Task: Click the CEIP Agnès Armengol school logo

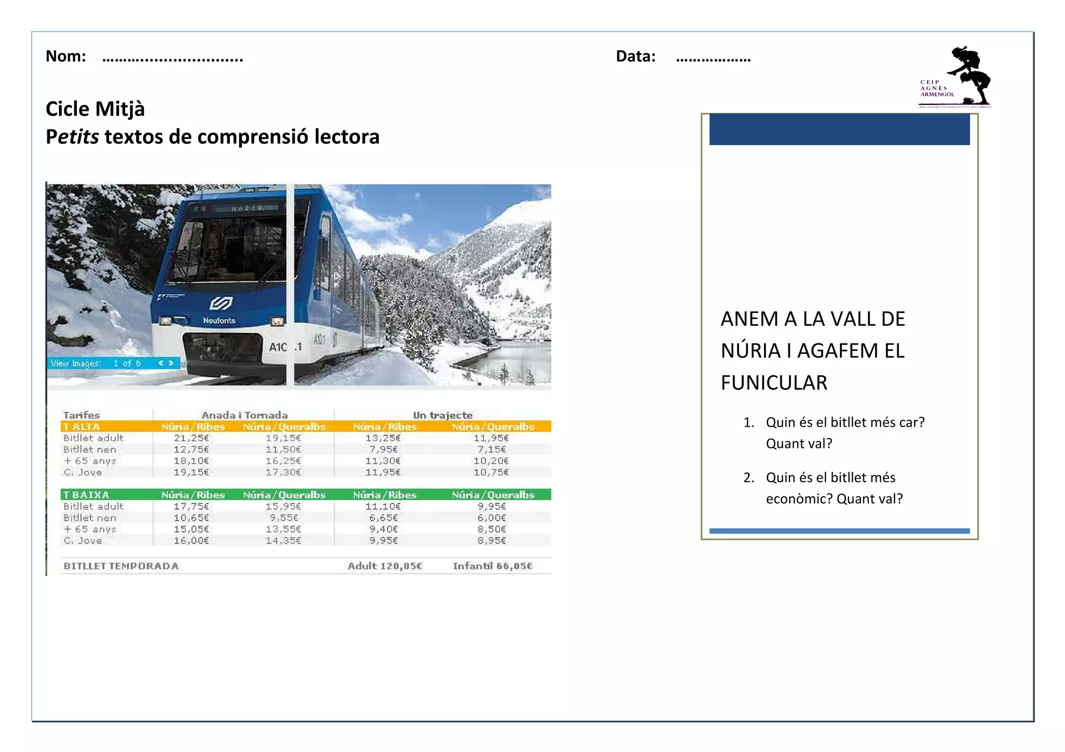Action: click(x=955, y=77)
